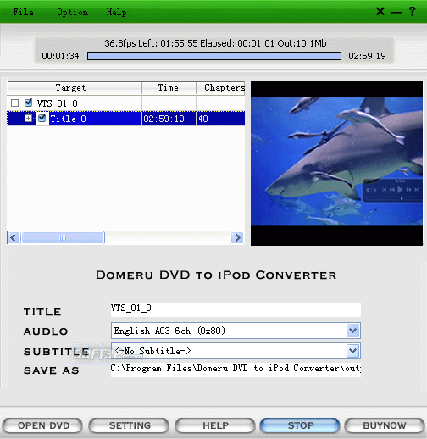427x439 pixels.
Task: Open the Audio dropdown arrow
Action: [352, 331]
